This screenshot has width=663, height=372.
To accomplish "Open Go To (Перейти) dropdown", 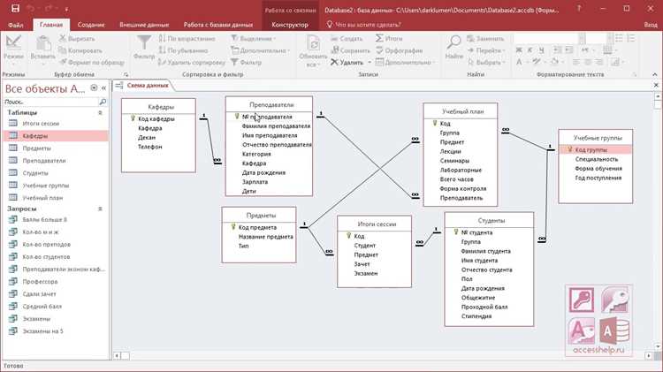I will [x=486, y=50].
